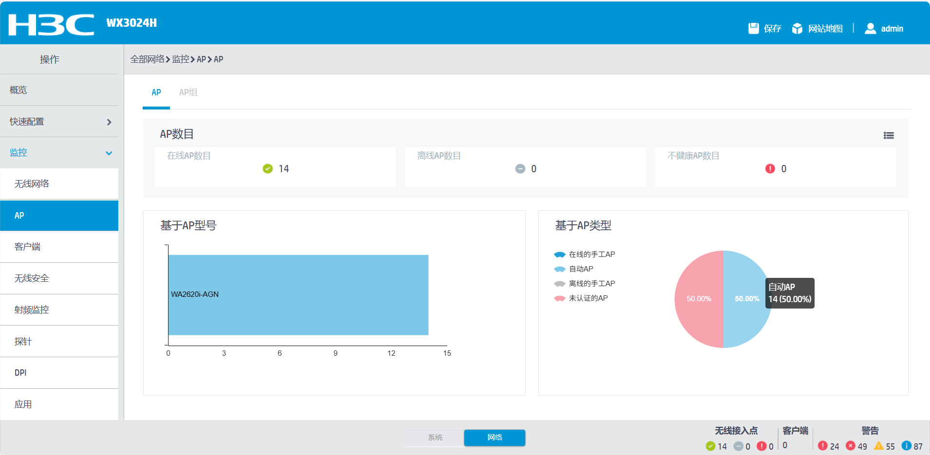Open 客户端 in the sidebar
930x455 pixels.
59,247
